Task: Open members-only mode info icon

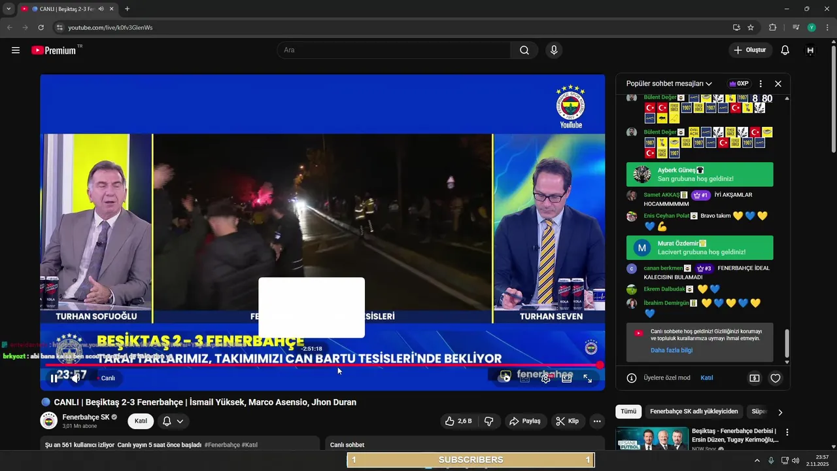Action: tap(632, 378)
